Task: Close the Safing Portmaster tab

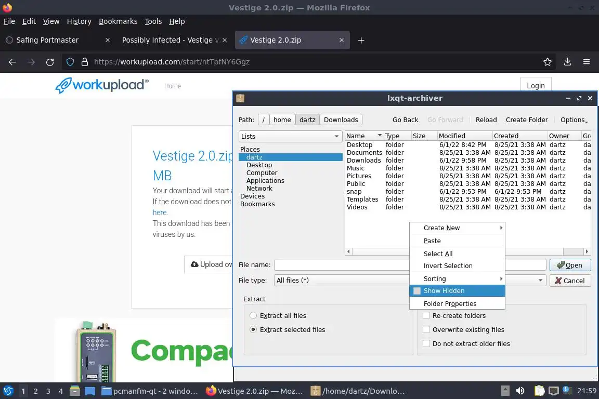Action: [108, 40]
